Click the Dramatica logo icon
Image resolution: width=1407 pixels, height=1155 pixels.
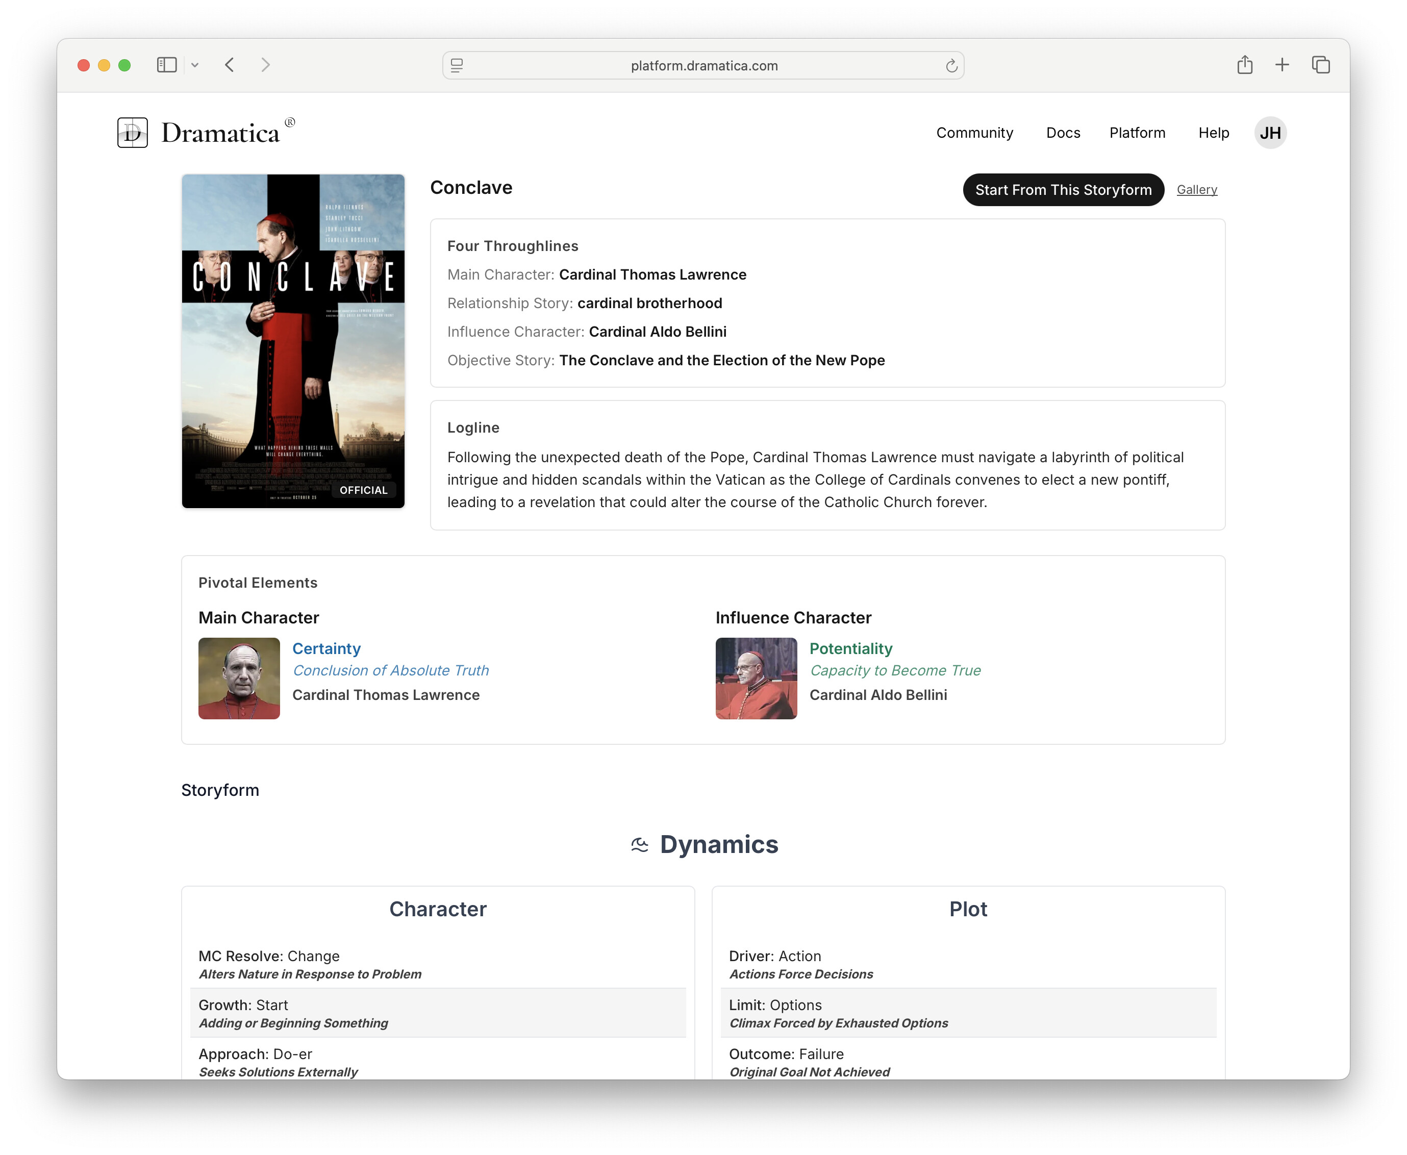point(132,133)
